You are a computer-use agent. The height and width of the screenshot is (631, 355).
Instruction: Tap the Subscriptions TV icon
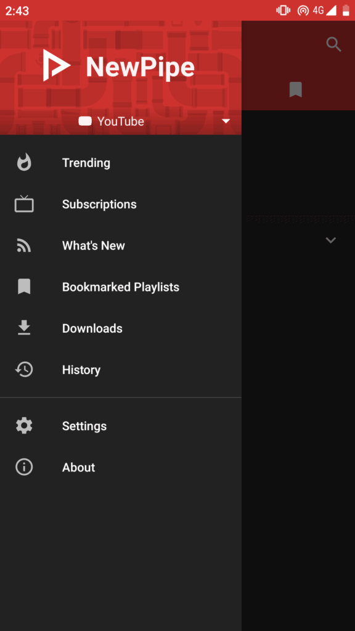24,203
